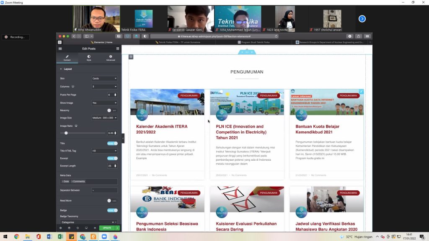Screen dimensions: 429x241
Task: Click the Safari address bar URL
Action: click(215, 36)
